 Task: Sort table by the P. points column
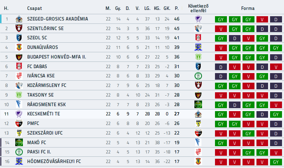click(x=177, y=8)
